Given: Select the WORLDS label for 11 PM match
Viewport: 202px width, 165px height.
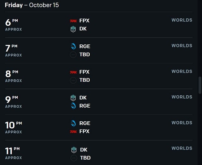Looking at the screenshot, I should click(182, 148).
